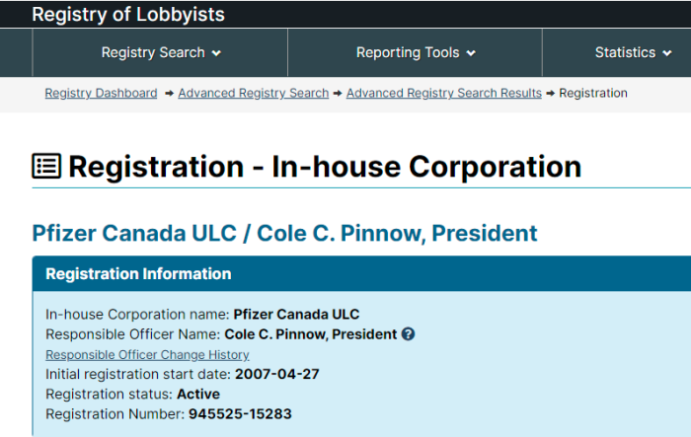
Task: Click the Statistics chevron arrow
Action: (667, 53)
